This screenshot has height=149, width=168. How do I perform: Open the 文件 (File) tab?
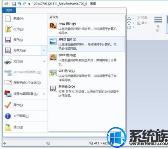(x=9, y=10)
